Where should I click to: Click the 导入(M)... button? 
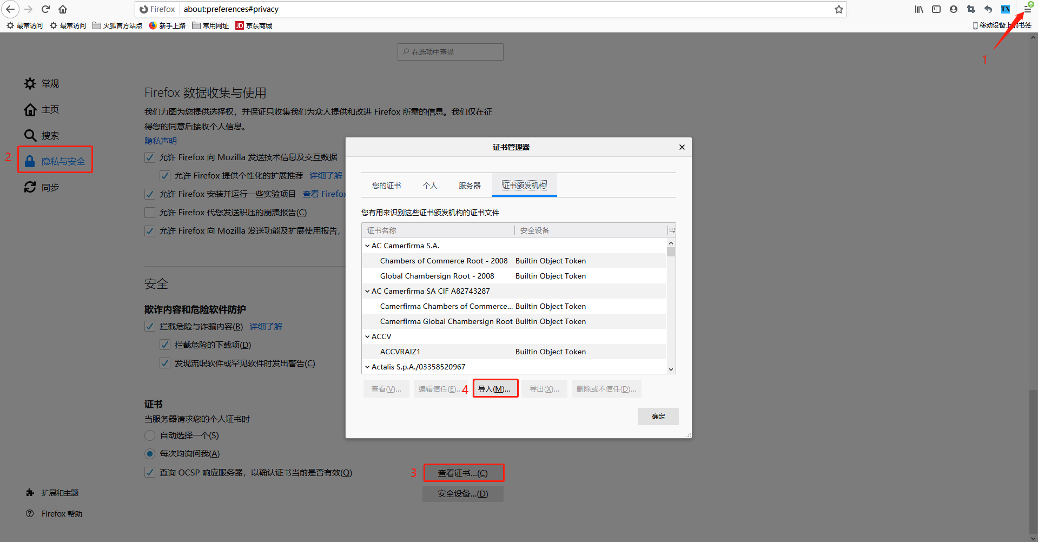click(x=494, y=389)
